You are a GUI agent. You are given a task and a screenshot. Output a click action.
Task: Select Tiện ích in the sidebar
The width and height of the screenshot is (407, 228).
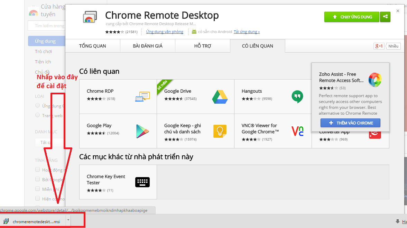[x=43, y=62]
